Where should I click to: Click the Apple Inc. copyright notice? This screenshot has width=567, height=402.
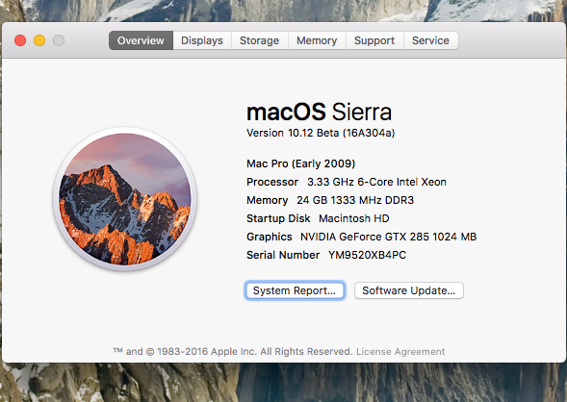233,351
